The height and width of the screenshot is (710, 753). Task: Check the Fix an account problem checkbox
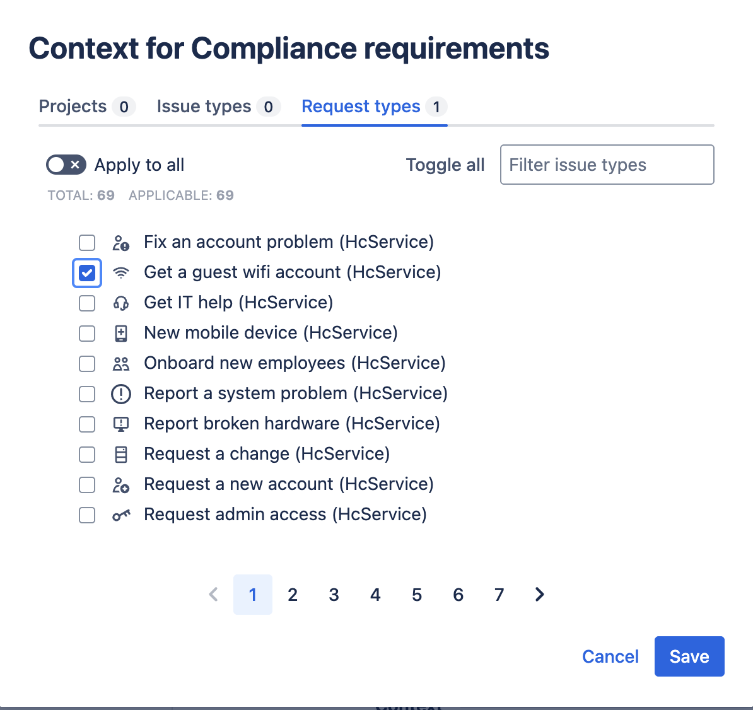pos(87,243)
